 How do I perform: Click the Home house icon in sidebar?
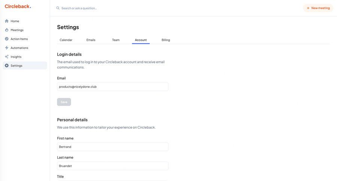tap(7, 21)
